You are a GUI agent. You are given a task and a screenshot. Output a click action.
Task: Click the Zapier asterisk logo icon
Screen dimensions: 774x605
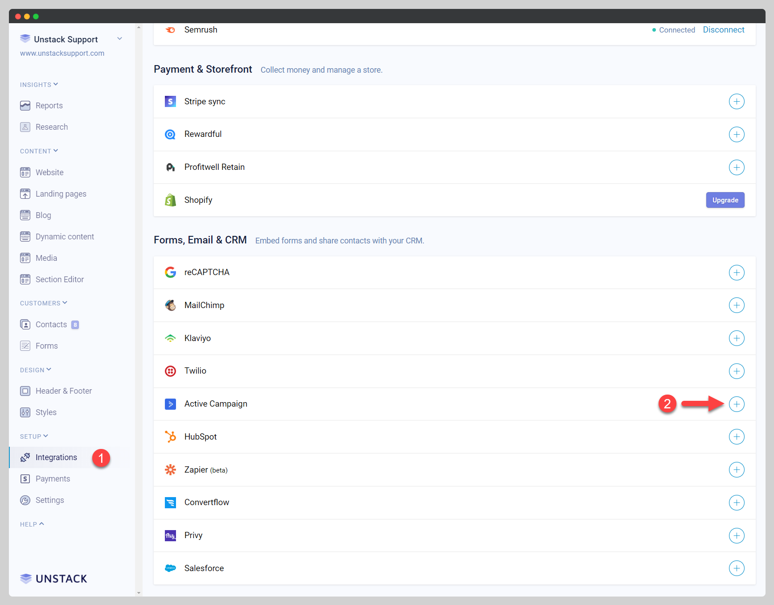tap(170, 469)
